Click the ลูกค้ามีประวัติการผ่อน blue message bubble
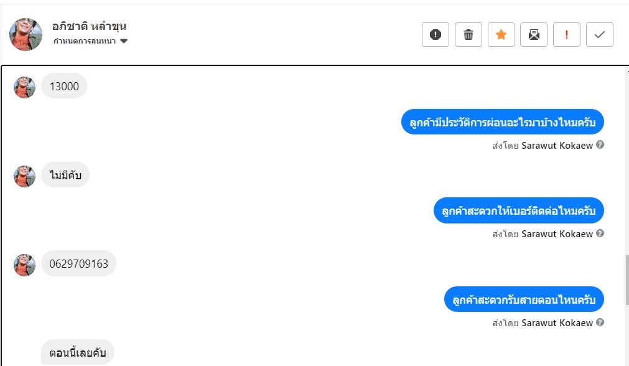 click(x=502, y=122)
